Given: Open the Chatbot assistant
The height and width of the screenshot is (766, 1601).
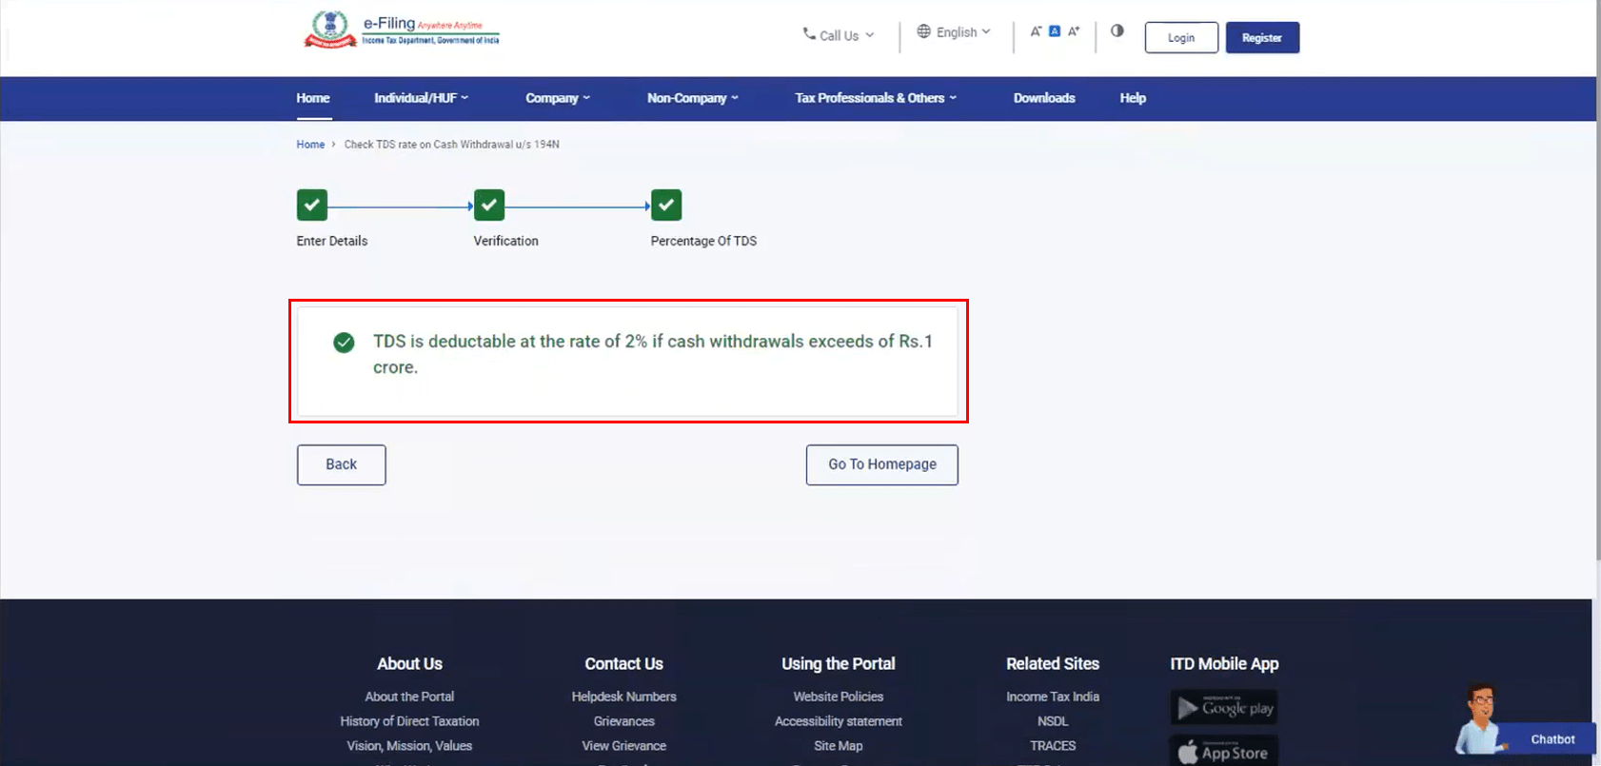Looking at the screenshot, I should (1552, 738).
